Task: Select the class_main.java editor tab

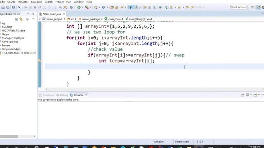Action: click(52, 14)
